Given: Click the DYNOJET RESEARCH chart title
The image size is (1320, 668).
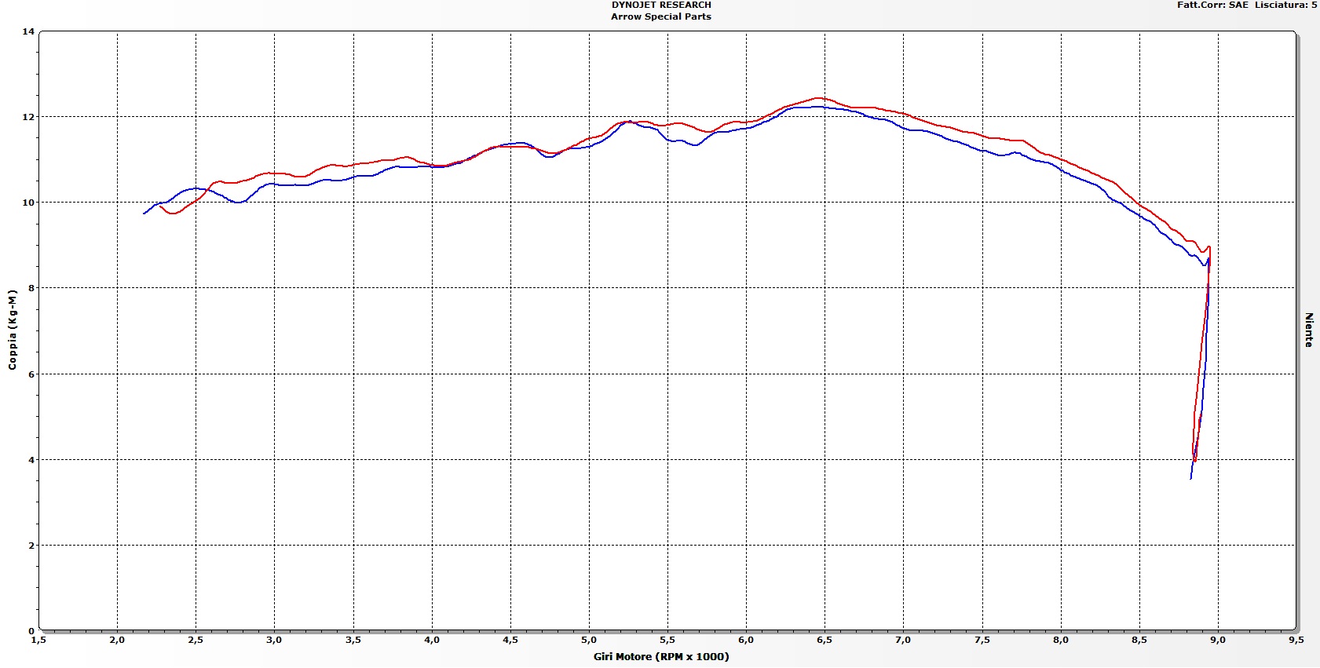Looking at the screenshot, I should click(x=661, y=5).
